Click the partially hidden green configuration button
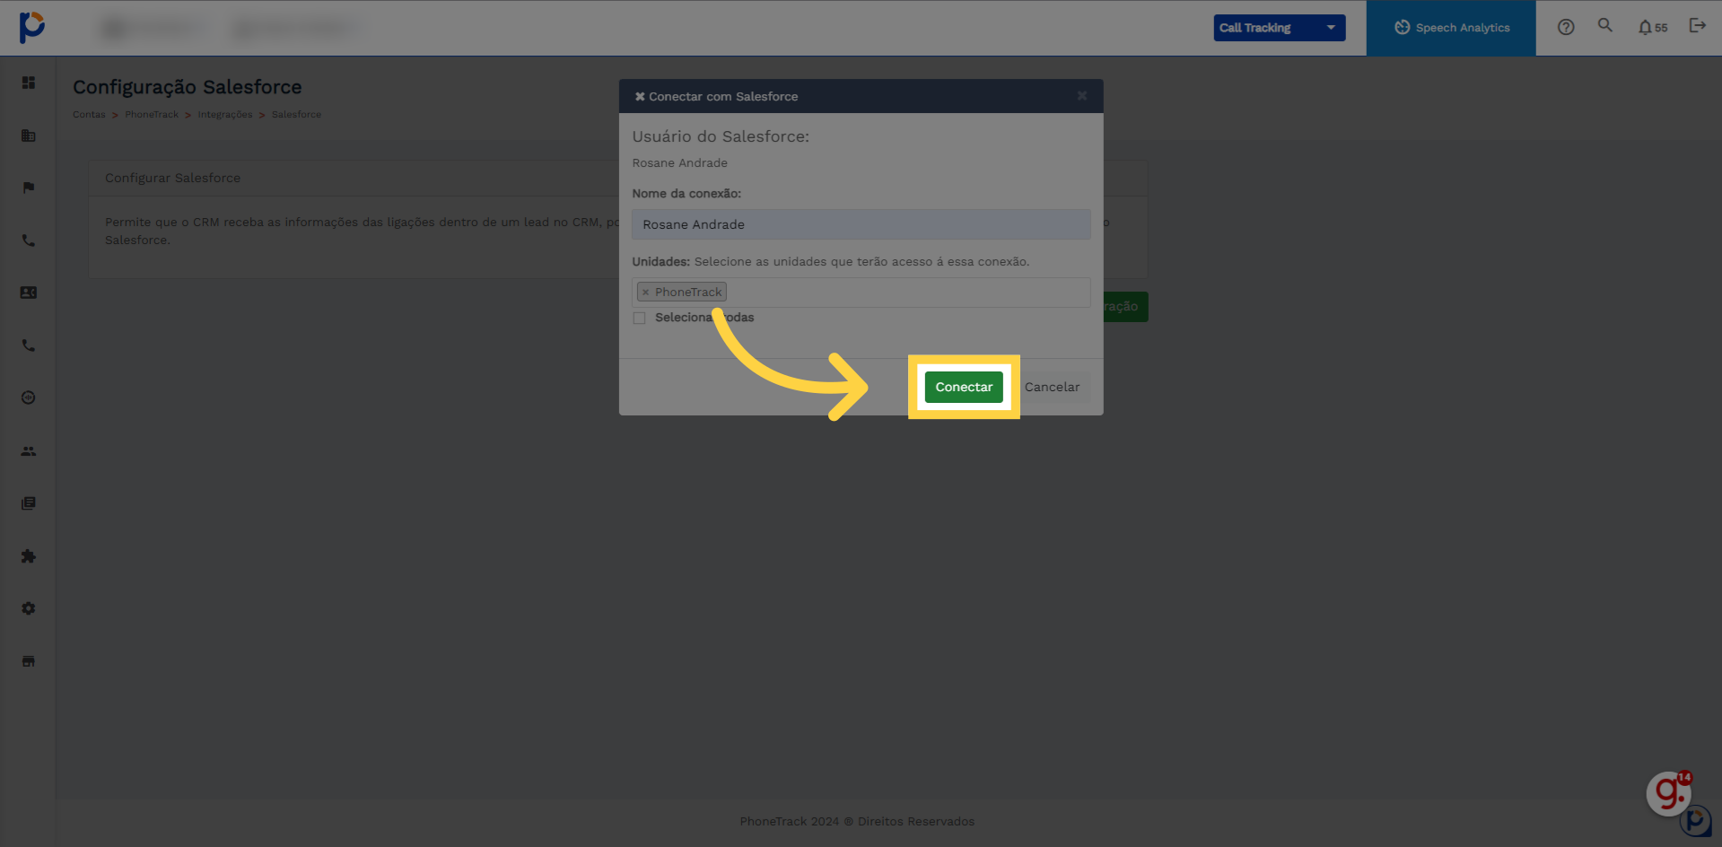The width and height of the screenshot is (1722, 847). tap(1125, 307)
